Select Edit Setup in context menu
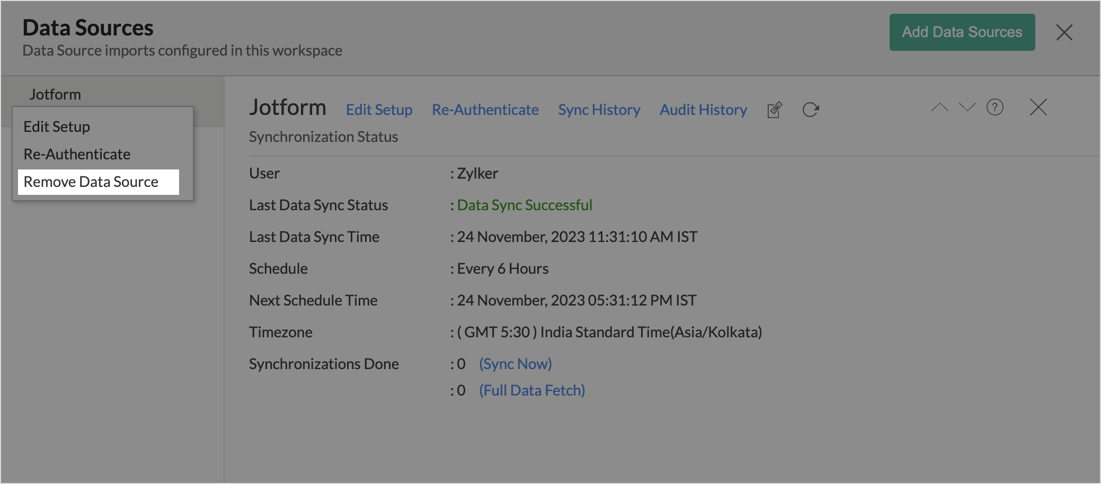 57,127
